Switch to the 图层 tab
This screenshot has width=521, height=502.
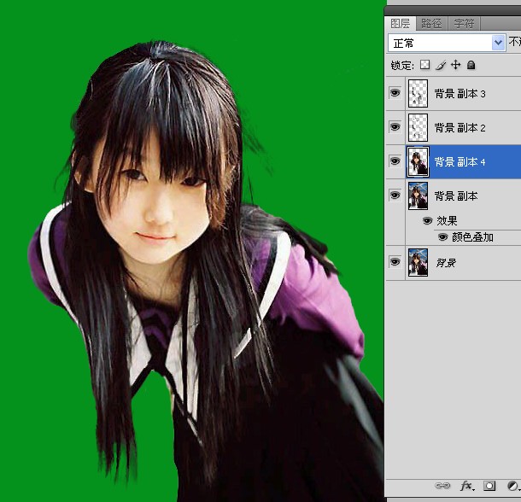pos(400,24)
